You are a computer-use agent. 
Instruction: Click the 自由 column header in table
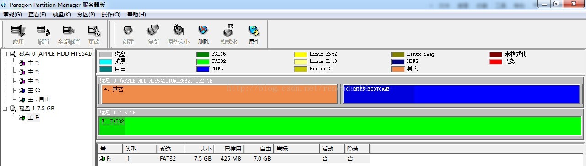point(259,149)
